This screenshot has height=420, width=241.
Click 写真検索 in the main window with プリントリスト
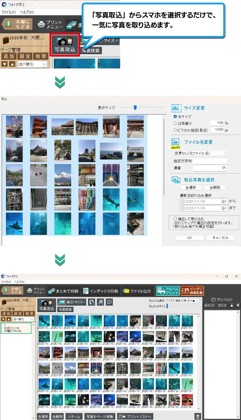(65, 309)
